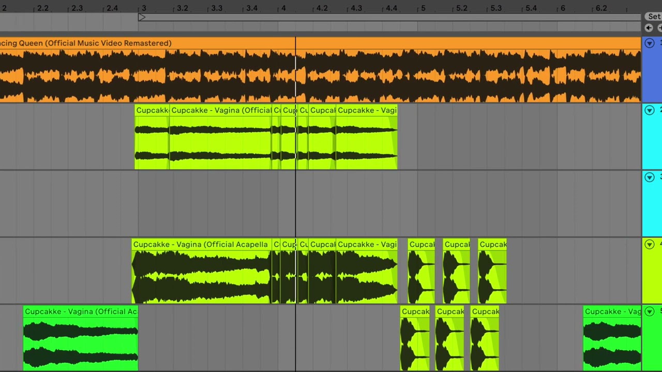
Task: Click ruler position 5.4
Action: point(531,8)
